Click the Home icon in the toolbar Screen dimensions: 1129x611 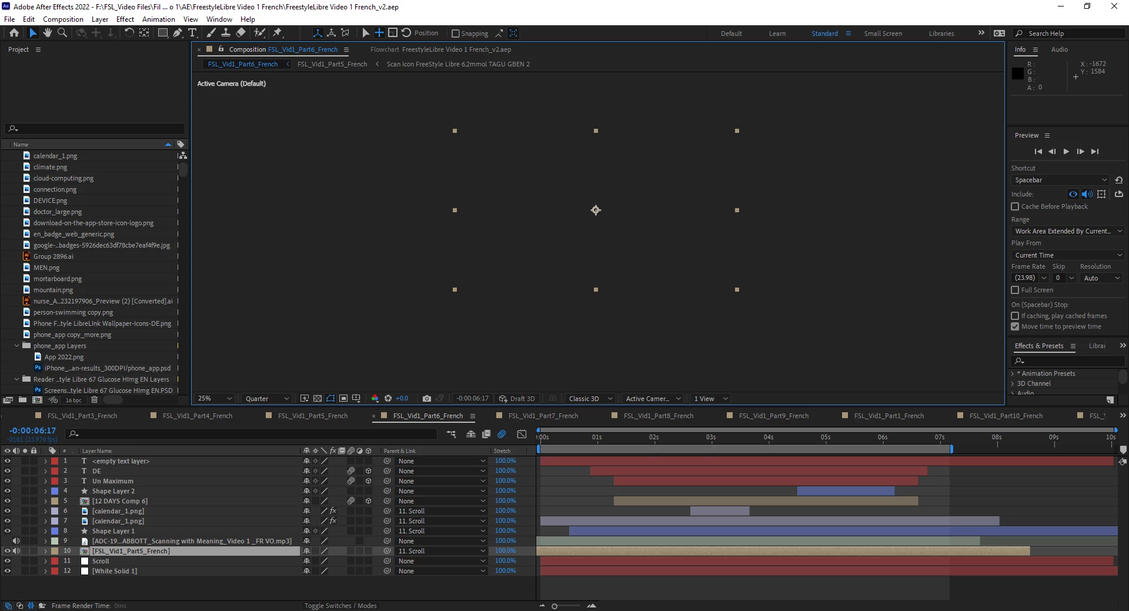[14, 33]
